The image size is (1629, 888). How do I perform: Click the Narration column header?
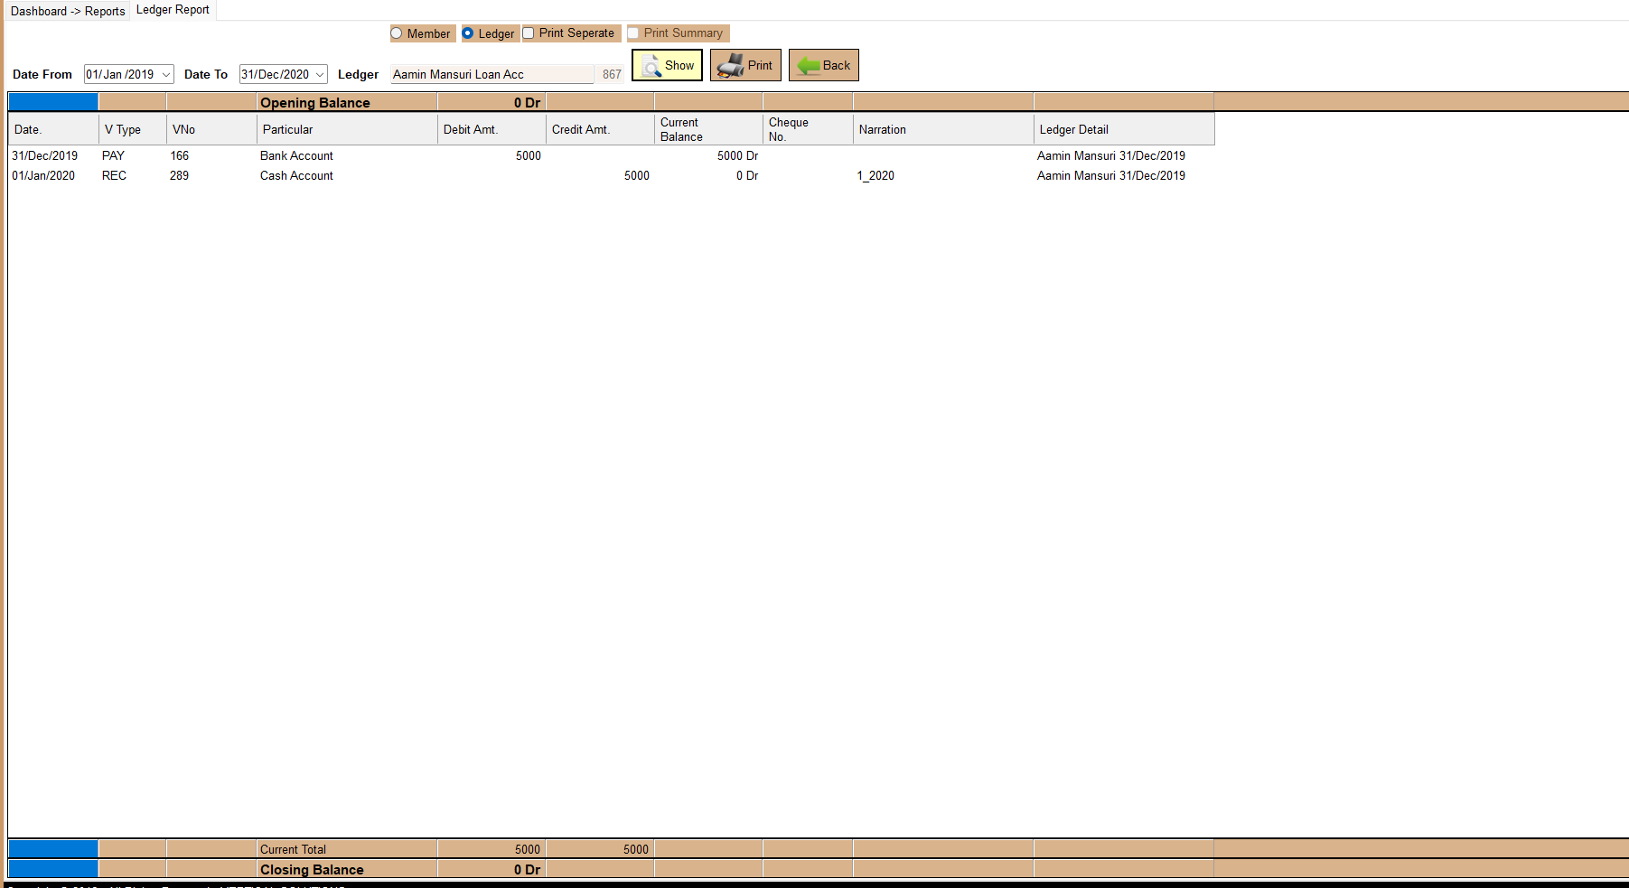943,129
